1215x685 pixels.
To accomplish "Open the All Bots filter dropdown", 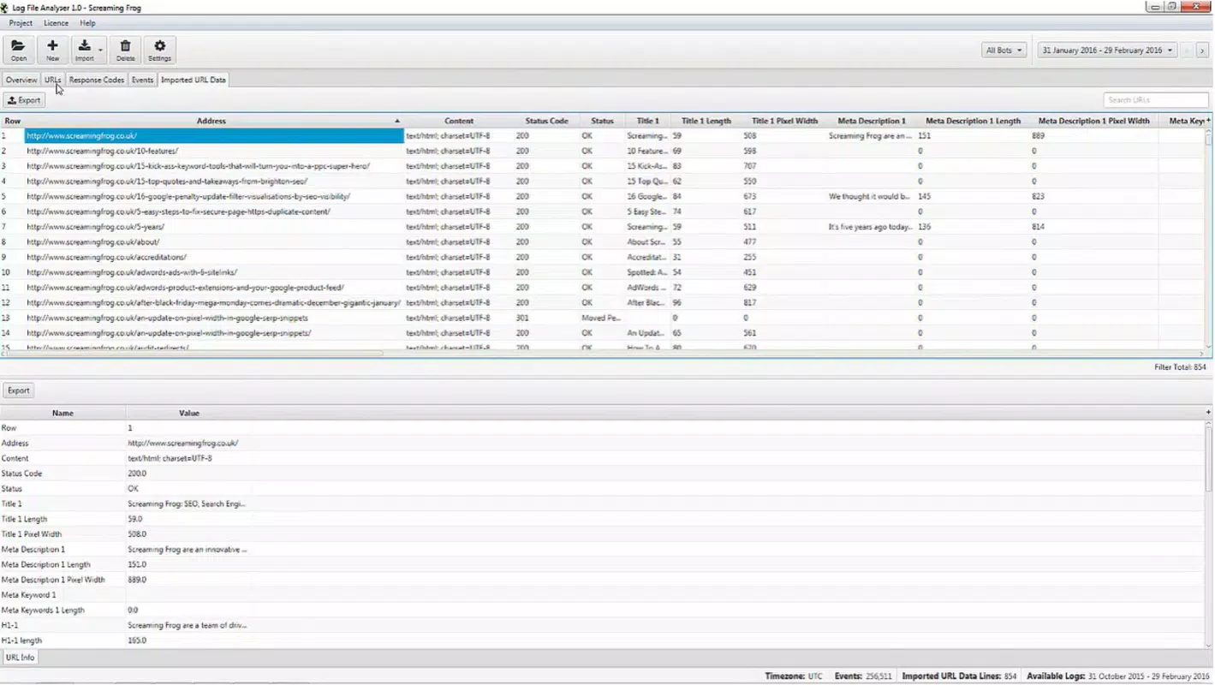I will [1004, 51].
